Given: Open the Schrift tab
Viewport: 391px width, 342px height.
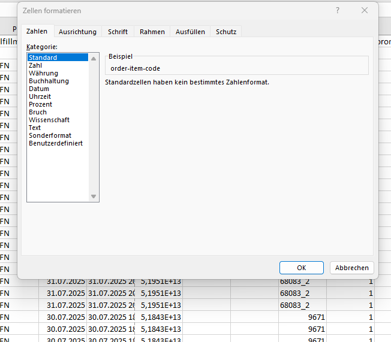Looking at the screenshot, I should (118, 32).
